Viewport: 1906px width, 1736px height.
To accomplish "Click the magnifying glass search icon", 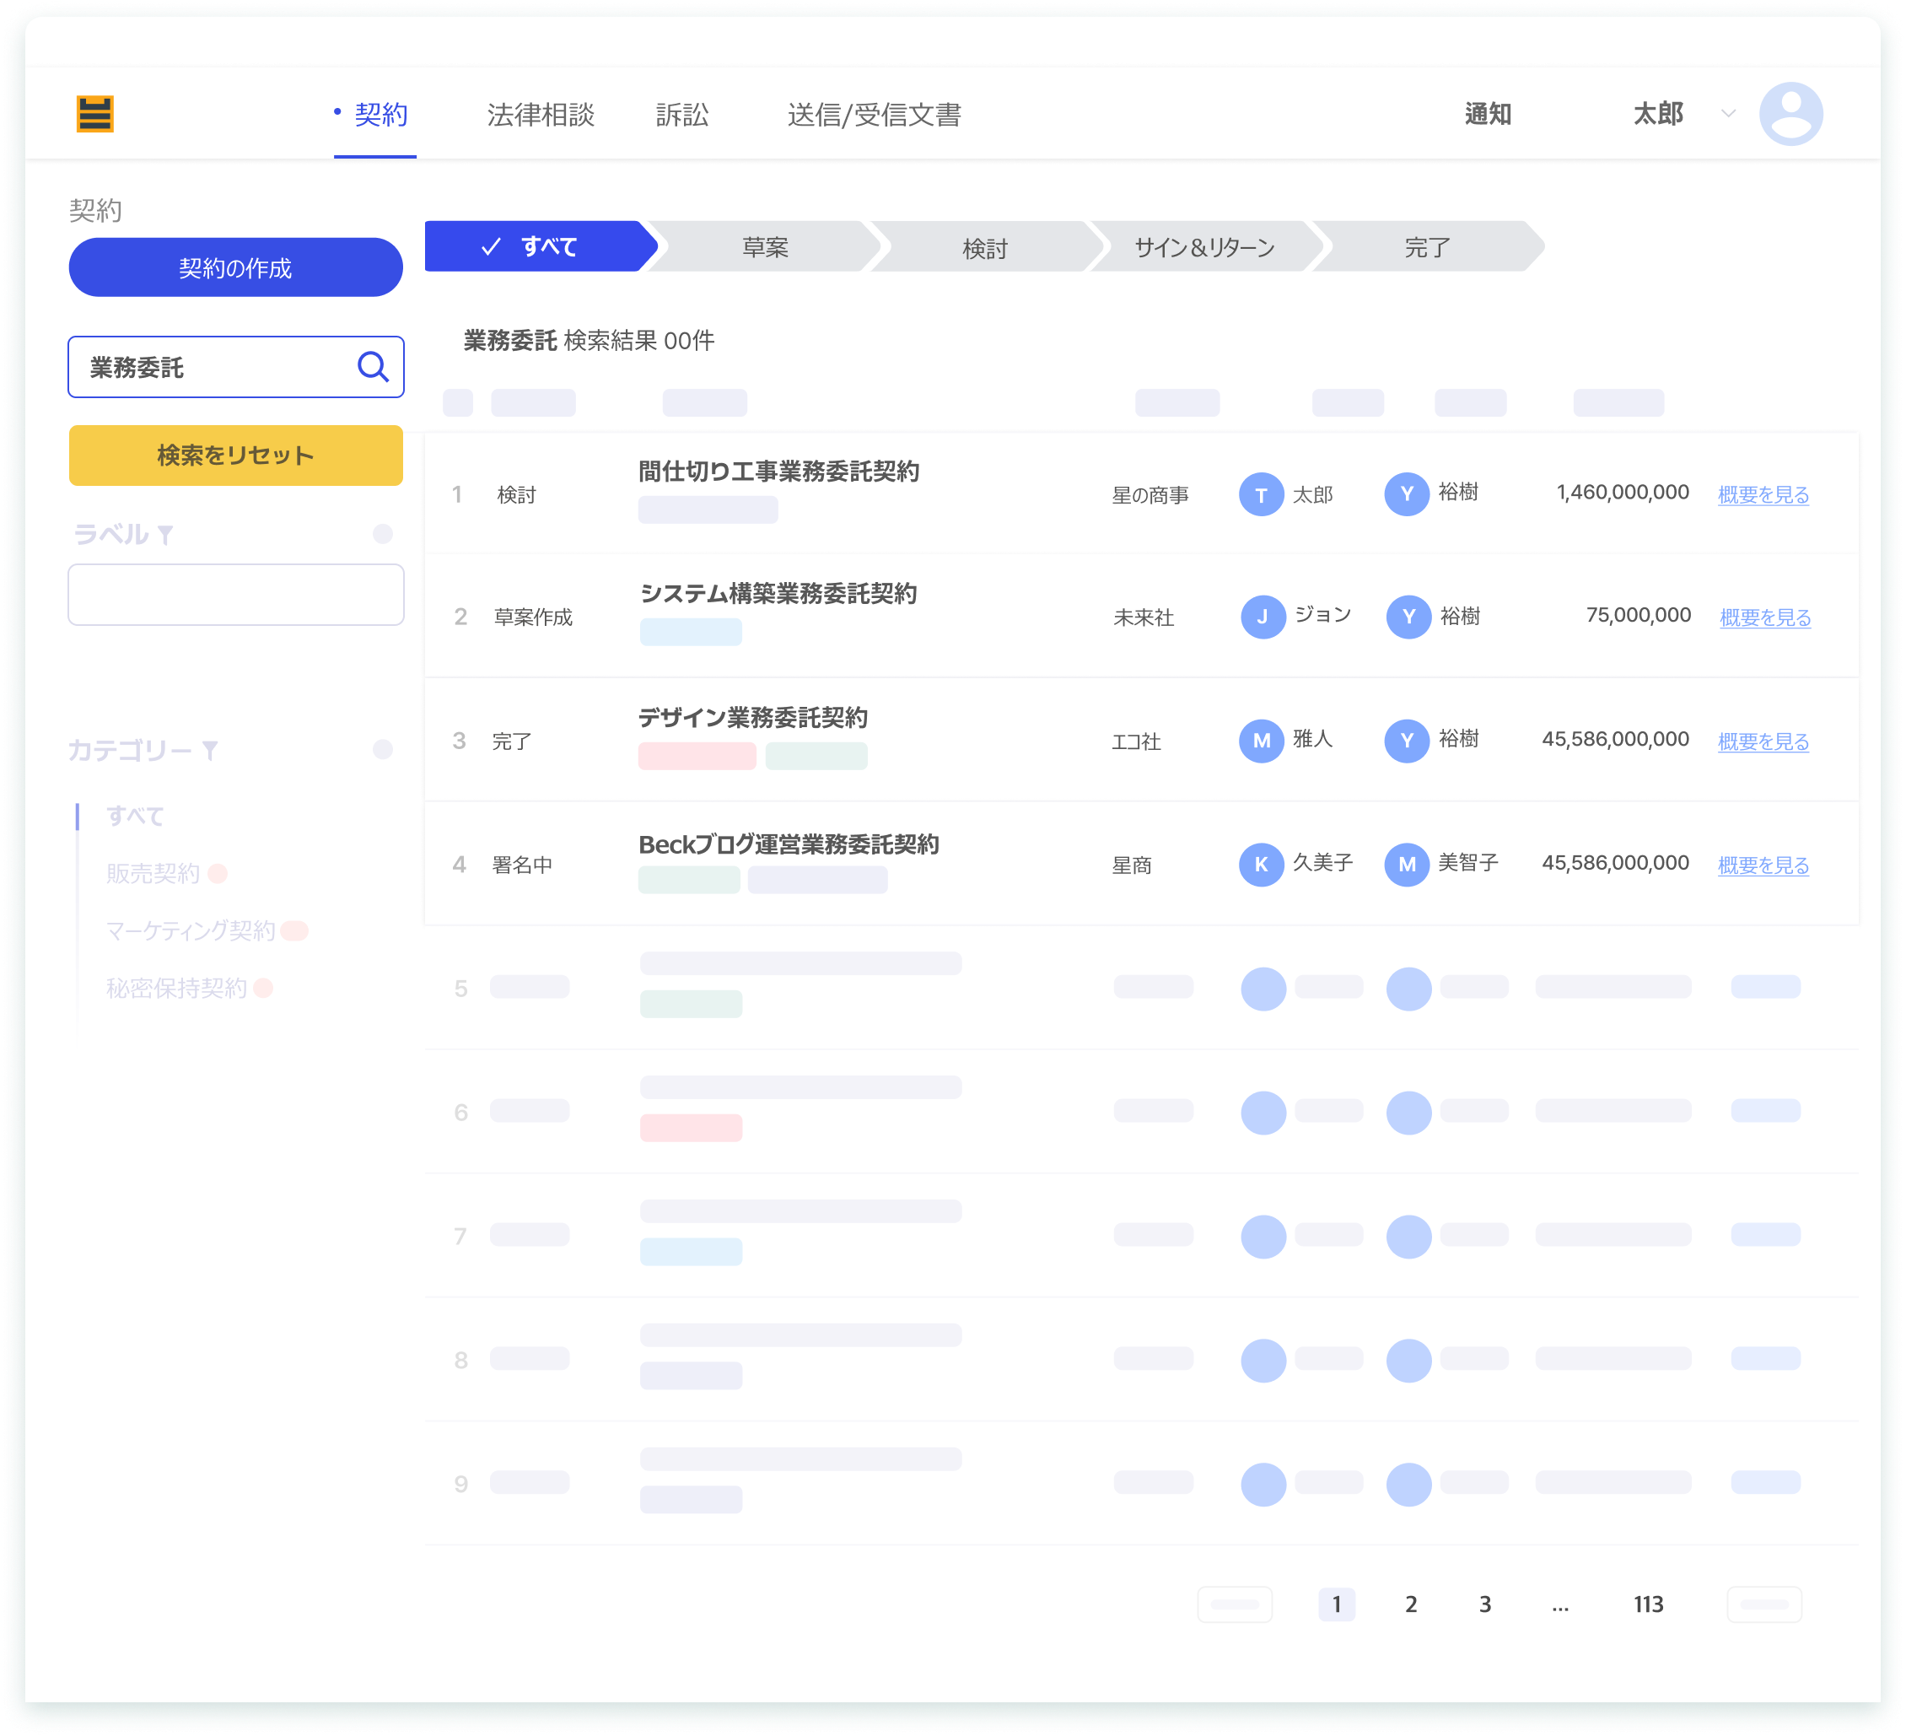I will (x=373, y=367).
